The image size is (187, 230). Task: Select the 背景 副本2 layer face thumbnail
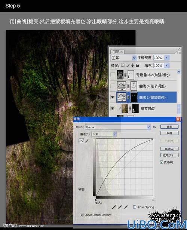tap(120, 75)
